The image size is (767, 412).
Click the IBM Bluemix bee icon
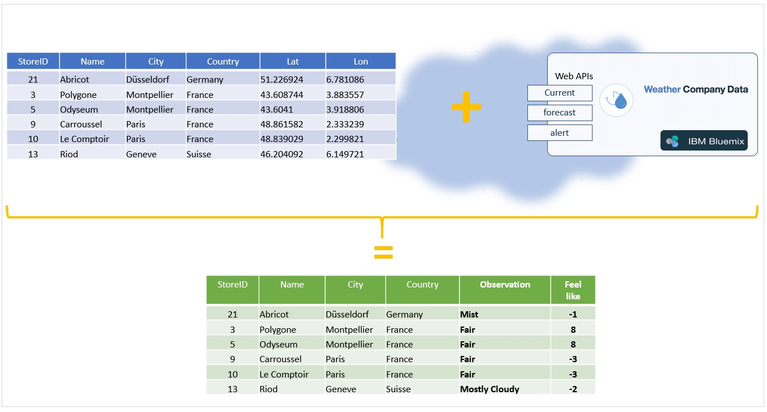[x=671, y=140]
